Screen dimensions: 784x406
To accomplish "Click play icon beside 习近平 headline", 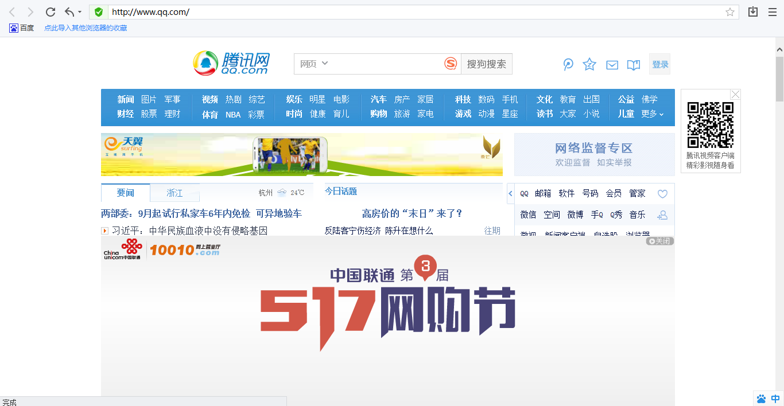I will point(105,231).
